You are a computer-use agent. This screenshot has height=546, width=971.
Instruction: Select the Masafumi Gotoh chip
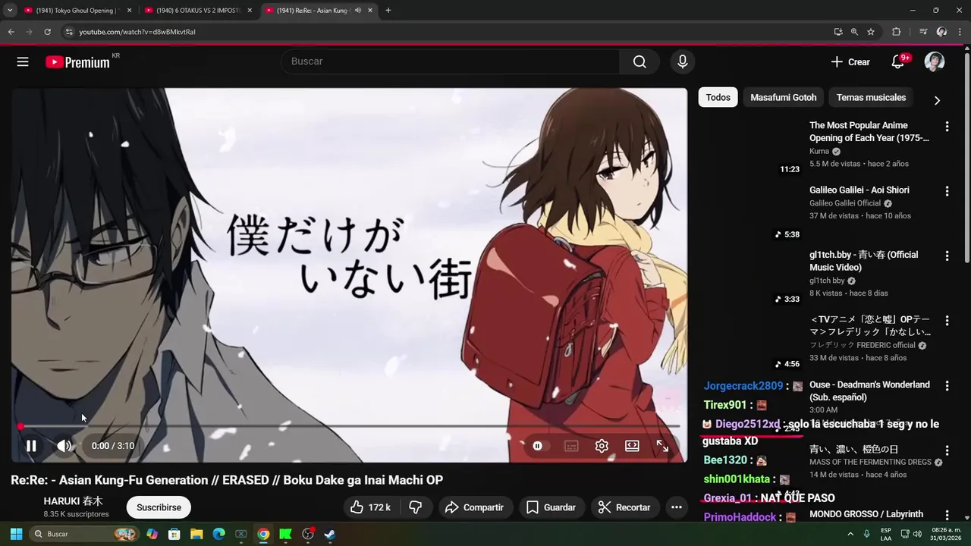pyautogui.click(x=784, y=97)
